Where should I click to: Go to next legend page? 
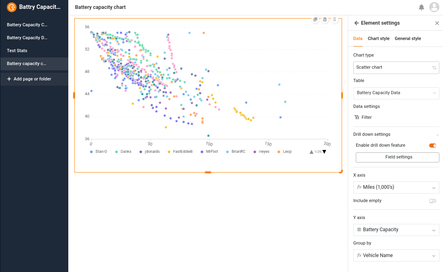[x=324, y=152]
